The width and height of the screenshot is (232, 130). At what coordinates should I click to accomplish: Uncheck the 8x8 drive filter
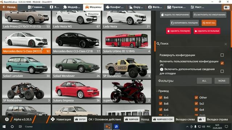[x=161, y=104]
